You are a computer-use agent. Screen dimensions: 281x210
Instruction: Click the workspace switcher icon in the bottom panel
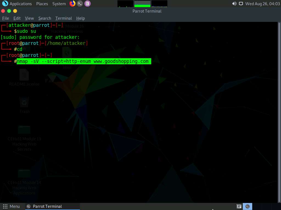[239, 207]
